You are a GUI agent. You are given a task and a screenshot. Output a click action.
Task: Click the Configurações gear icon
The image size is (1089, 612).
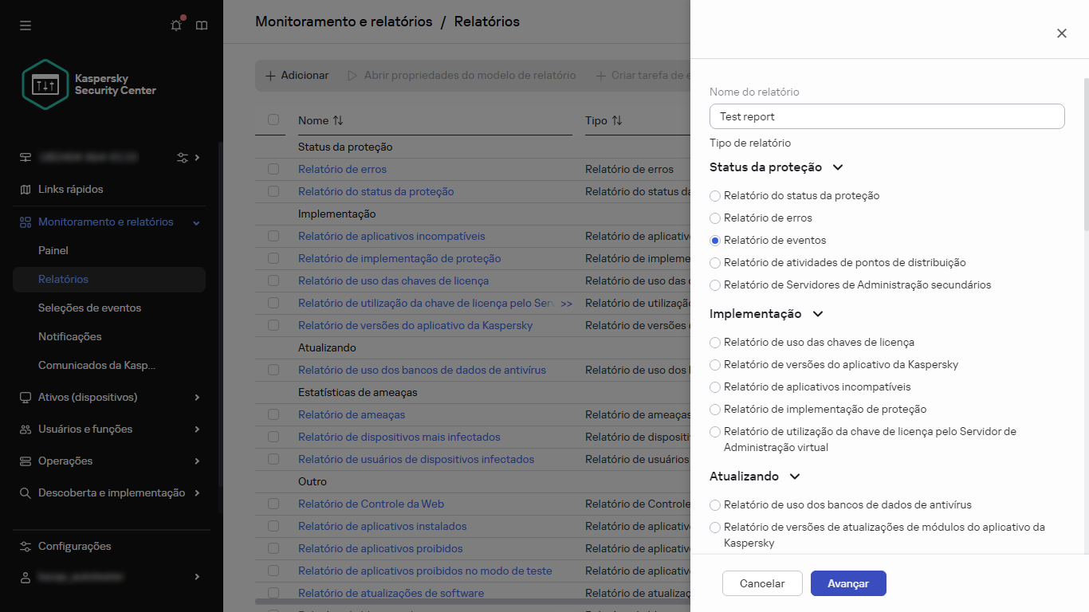[25, 546]
